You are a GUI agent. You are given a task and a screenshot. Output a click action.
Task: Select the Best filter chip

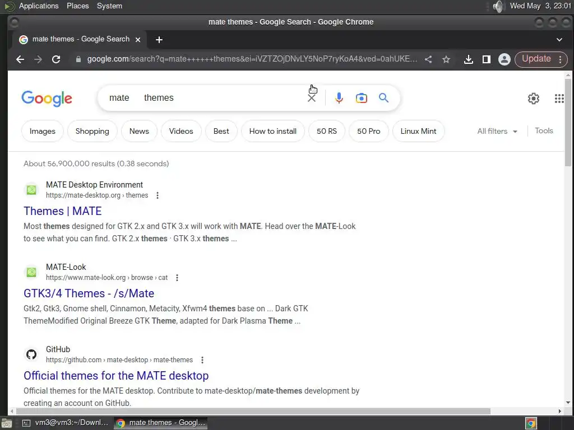(221, 131)
